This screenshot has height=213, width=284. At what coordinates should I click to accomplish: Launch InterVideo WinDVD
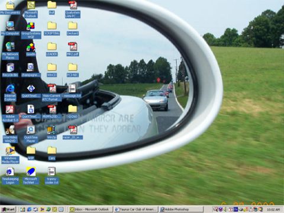[10, 134]
